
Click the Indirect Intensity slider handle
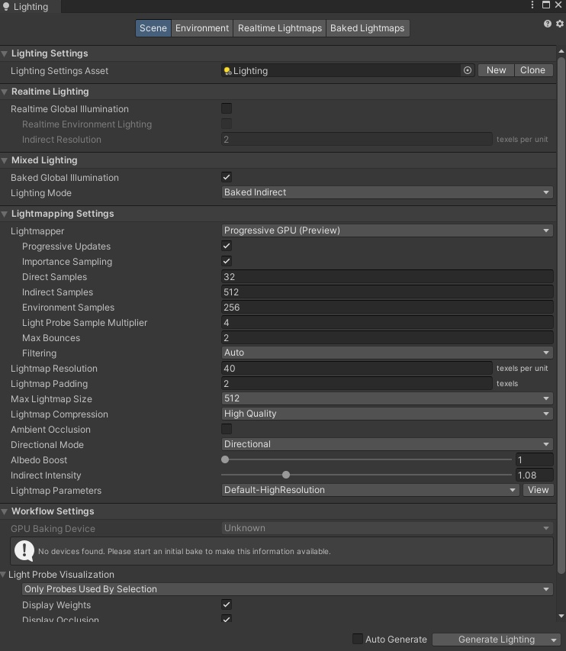pyautogui.click(x=286, y=475)
